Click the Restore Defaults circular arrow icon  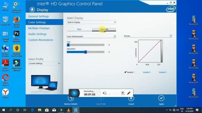point(71,98)
